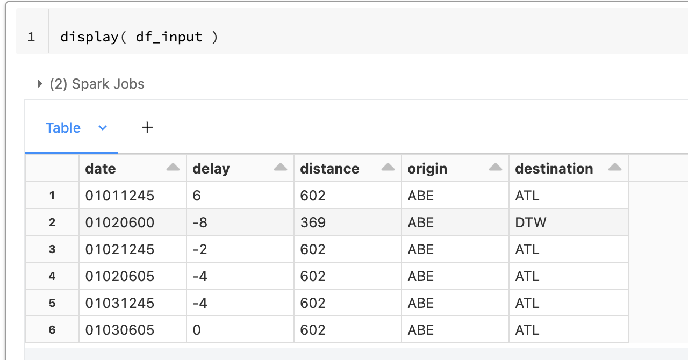Sort by the date column arrow
688x360 pixels.
click(x=173, y=168)
